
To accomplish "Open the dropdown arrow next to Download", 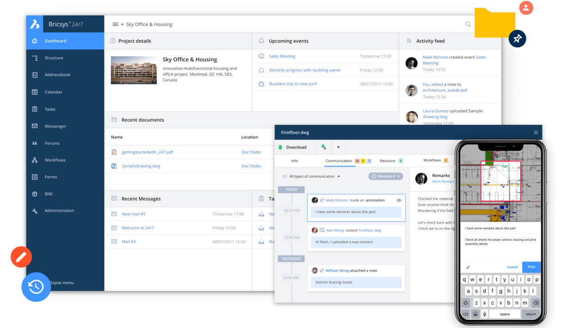I will click(x=338, y=147).
